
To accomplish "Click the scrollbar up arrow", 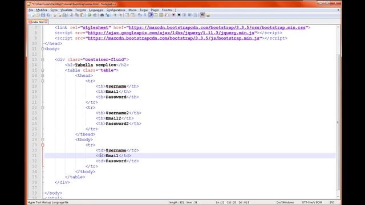I will point(338,27).
